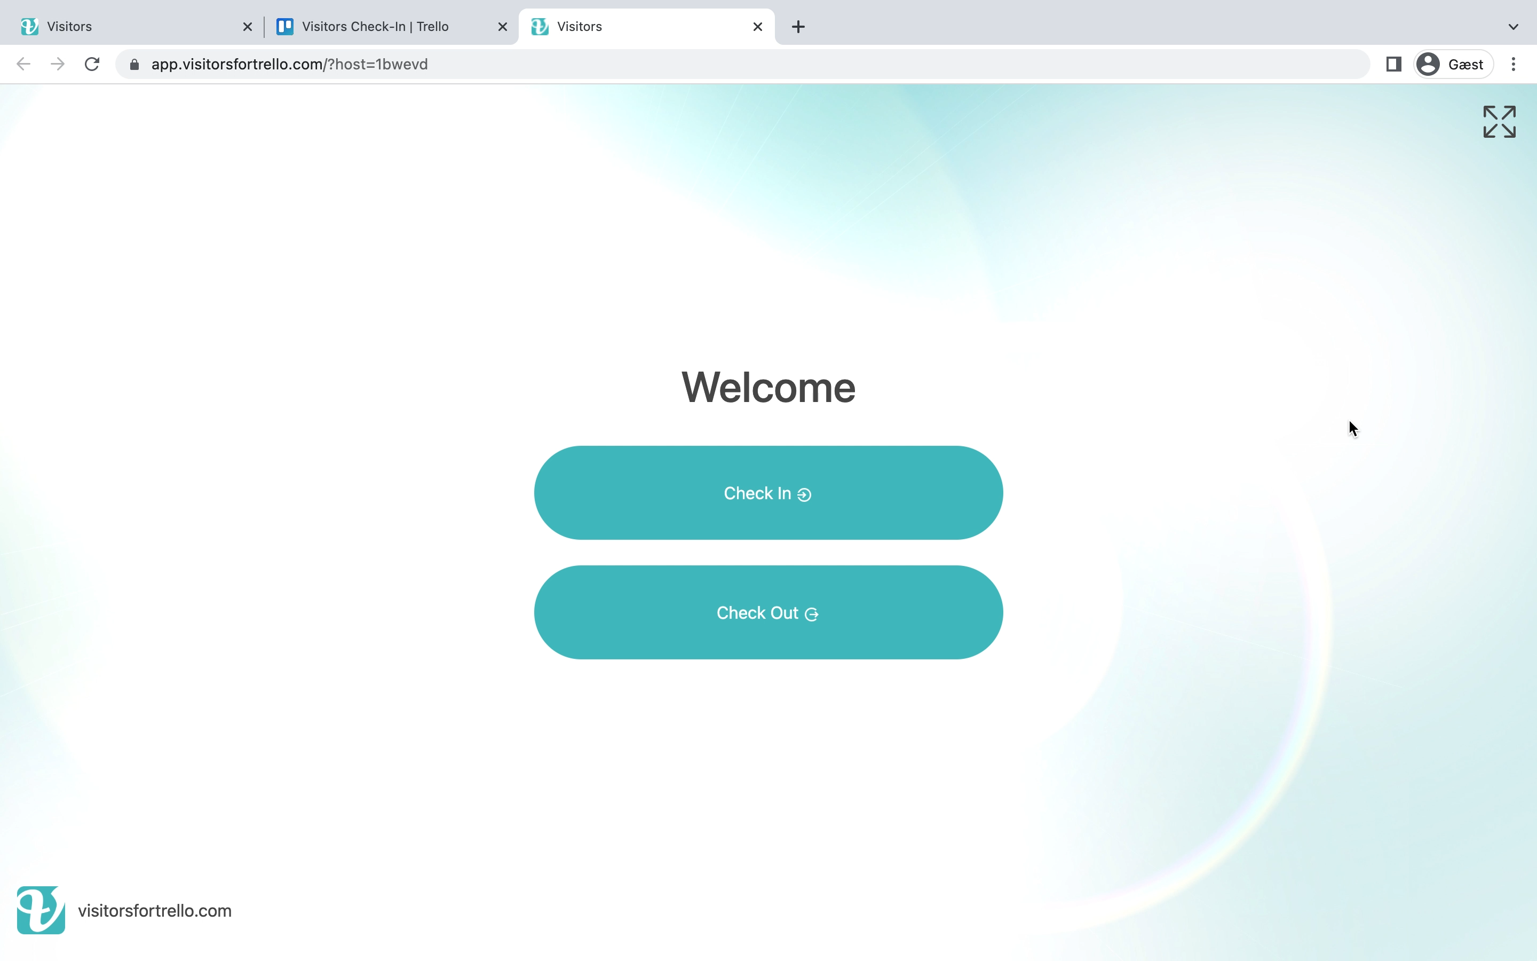
Task: Select the active Visitors tab
Action: 647,27
